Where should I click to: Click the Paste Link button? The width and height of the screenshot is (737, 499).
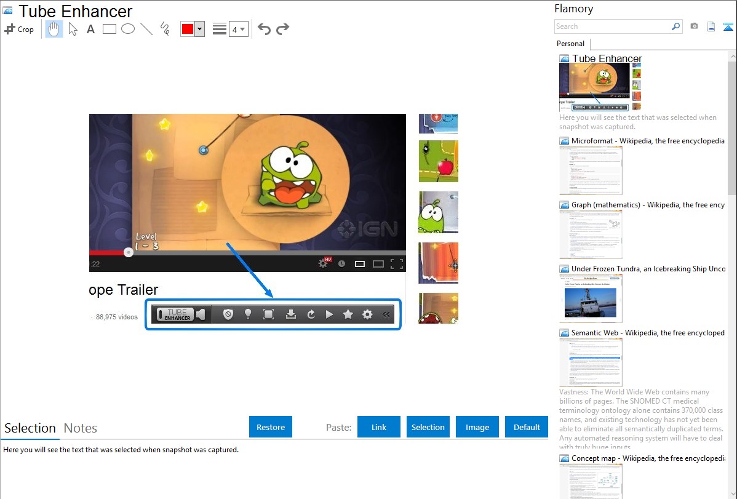pos(379,427)
